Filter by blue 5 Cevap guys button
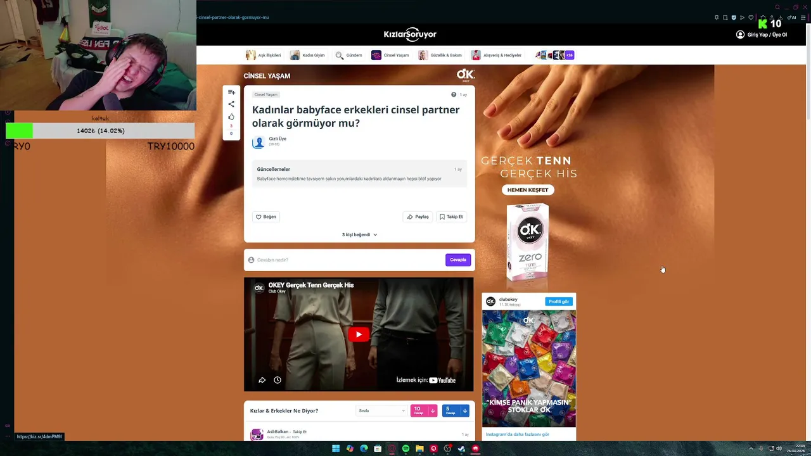811x456 pixels. click(456, 410)
